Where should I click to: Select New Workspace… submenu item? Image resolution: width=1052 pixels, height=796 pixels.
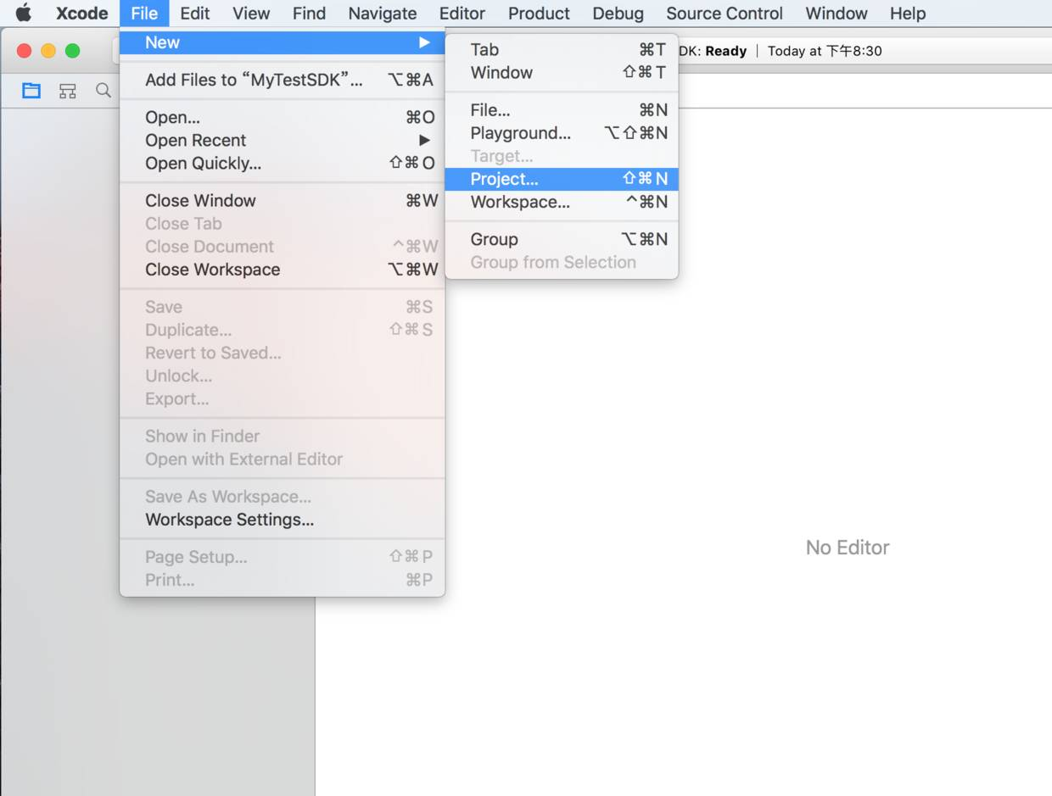pos(562,201)
